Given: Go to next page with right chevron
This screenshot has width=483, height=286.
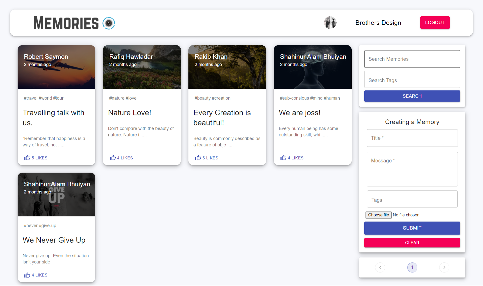Looking at the screenshot, I should click(x=444, y=267).
